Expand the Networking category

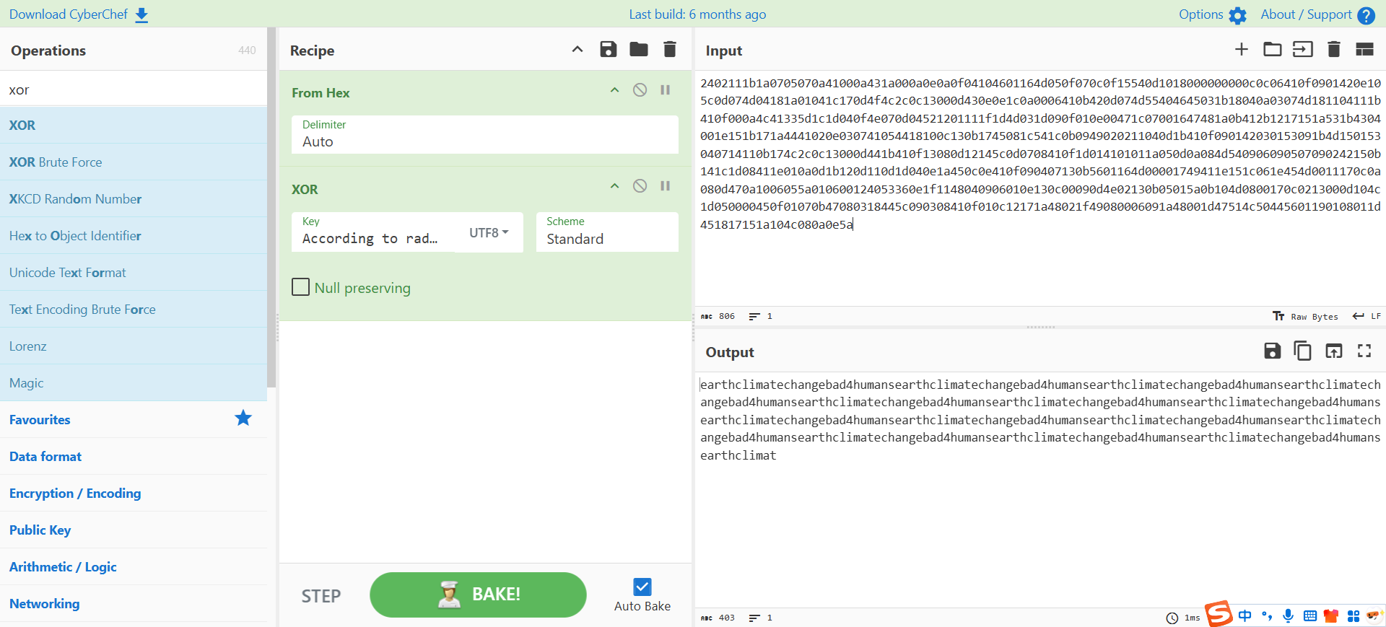(x=134, y=604)
